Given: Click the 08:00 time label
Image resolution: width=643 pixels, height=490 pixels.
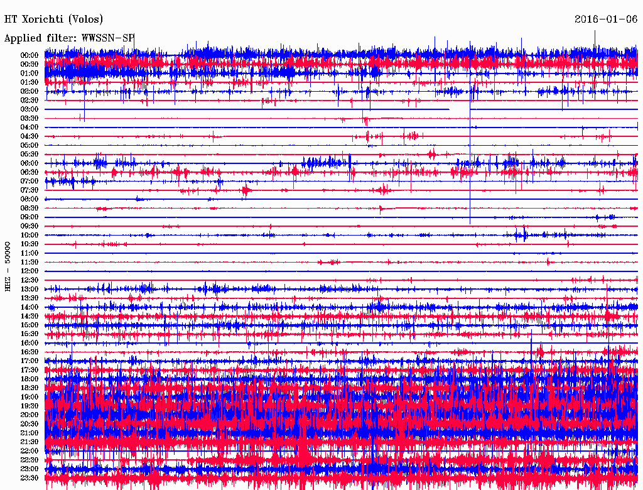Looking at the screenshot, I should click(30, 199).
